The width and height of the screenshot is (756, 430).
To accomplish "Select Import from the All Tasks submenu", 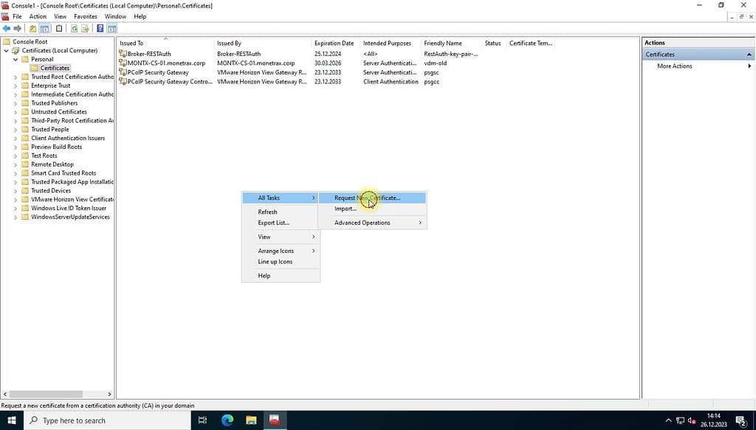I will click(x=346, y=209).
